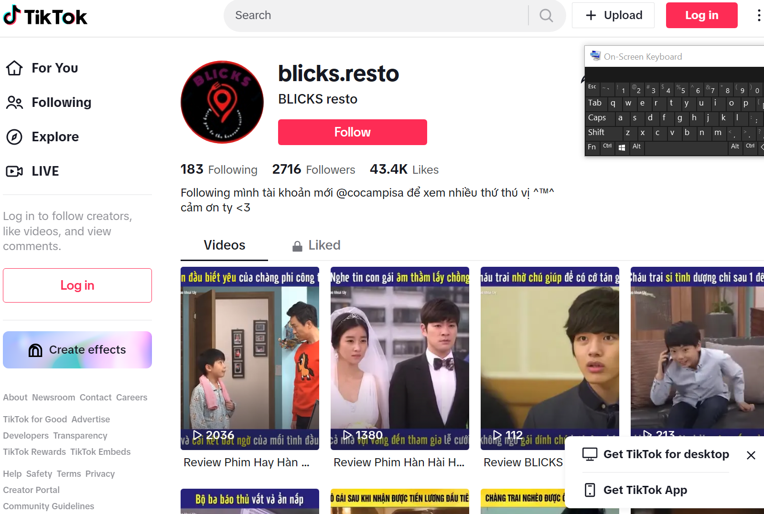Click the red Log in button in header
764x514 pixels.
point(701,15)
